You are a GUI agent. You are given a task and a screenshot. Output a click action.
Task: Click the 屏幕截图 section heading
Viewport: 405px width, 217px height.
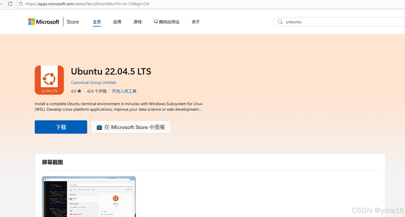[x=52, y=162]
